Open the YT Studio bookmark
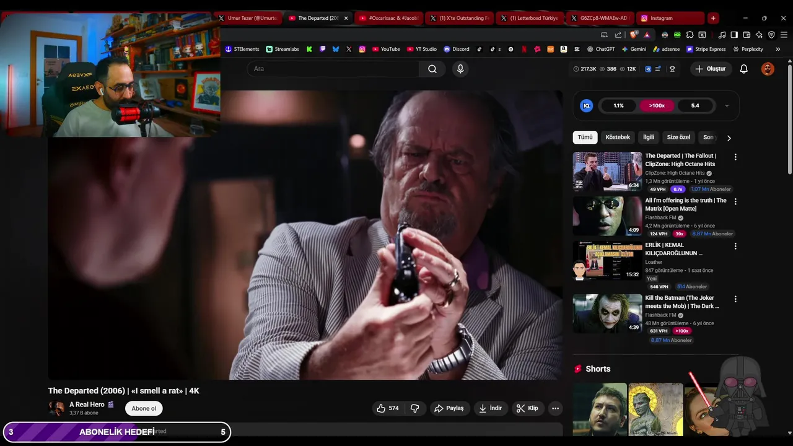The height and width of the screenshot is (446, 793). pyautogui.click(x=422, y=49)
